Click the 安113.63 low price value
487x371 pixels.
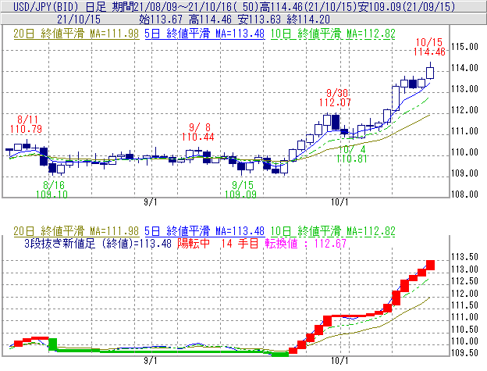point(259,20)
